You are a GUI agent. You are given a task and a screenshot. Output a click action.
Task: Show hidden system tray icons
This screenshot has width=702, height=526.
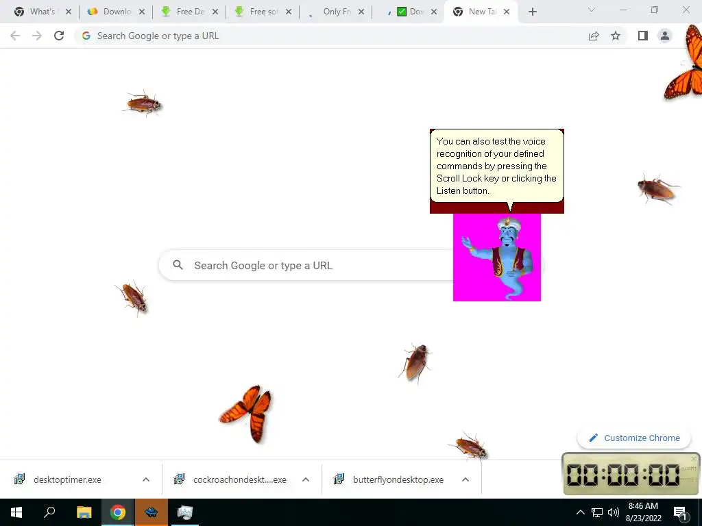pos(580,512)
